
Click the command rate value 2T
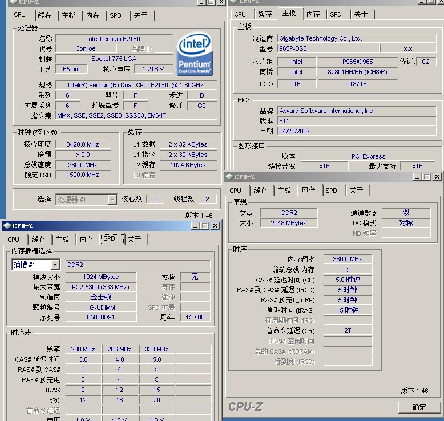pyautogui.click(x=348, y=330)
